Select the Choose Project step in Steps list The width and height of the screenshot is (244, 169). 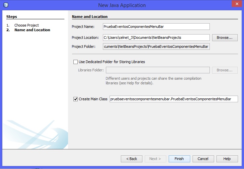[x=27, y=25]
